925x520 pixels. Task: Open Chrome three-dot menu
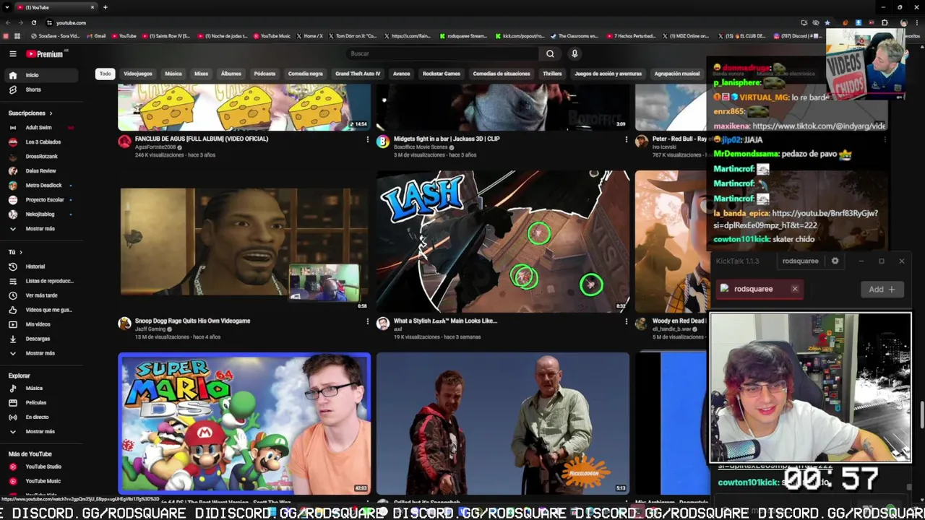coord(916,22)
